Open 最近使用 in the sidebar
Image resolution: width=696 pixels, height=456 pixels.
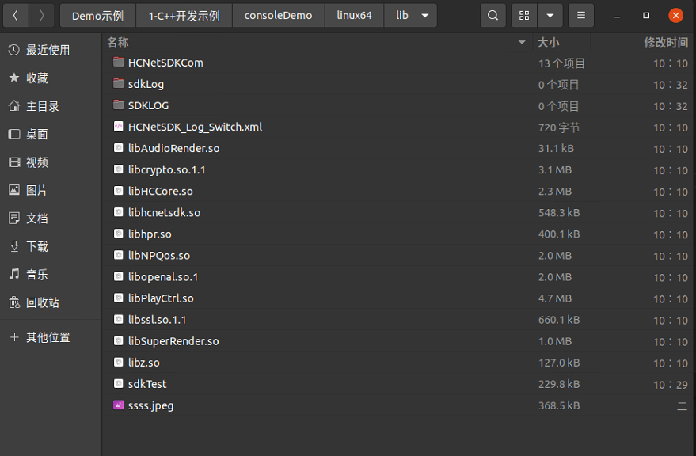coord(51,50)
